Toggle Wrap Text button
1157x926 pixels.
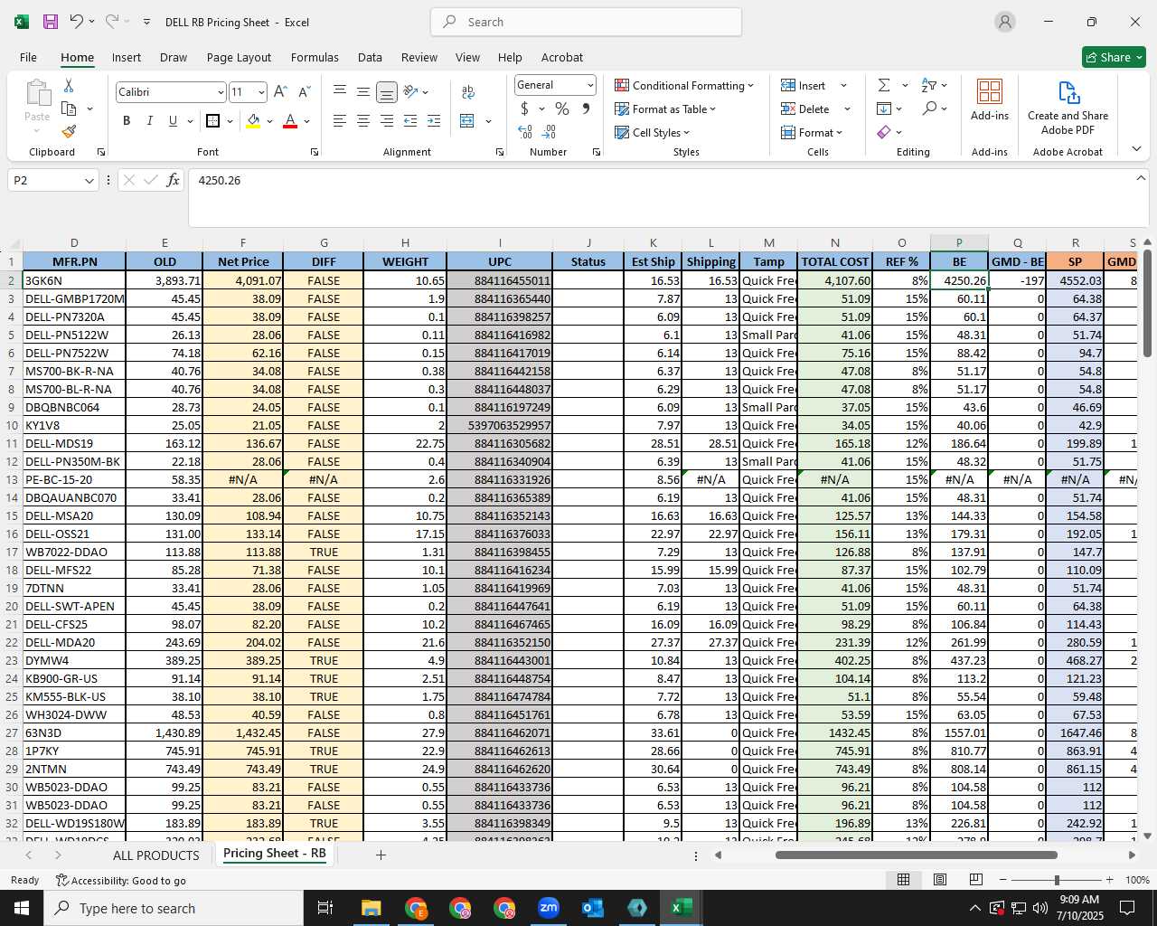pos(468,91)
